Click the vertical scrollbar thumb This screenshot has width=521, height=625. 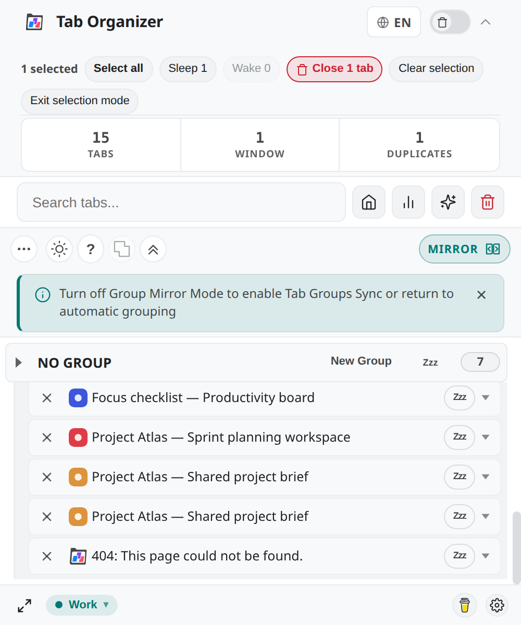click(x=516, y=547)
